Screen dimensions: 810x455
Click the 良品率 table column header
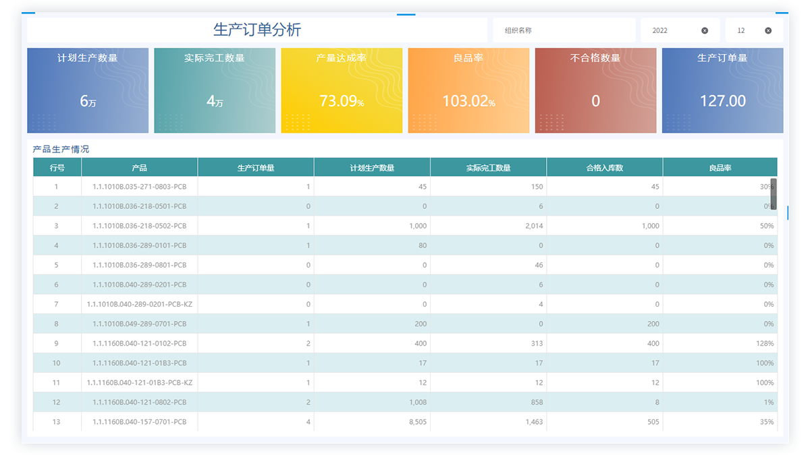coord(720,168)
